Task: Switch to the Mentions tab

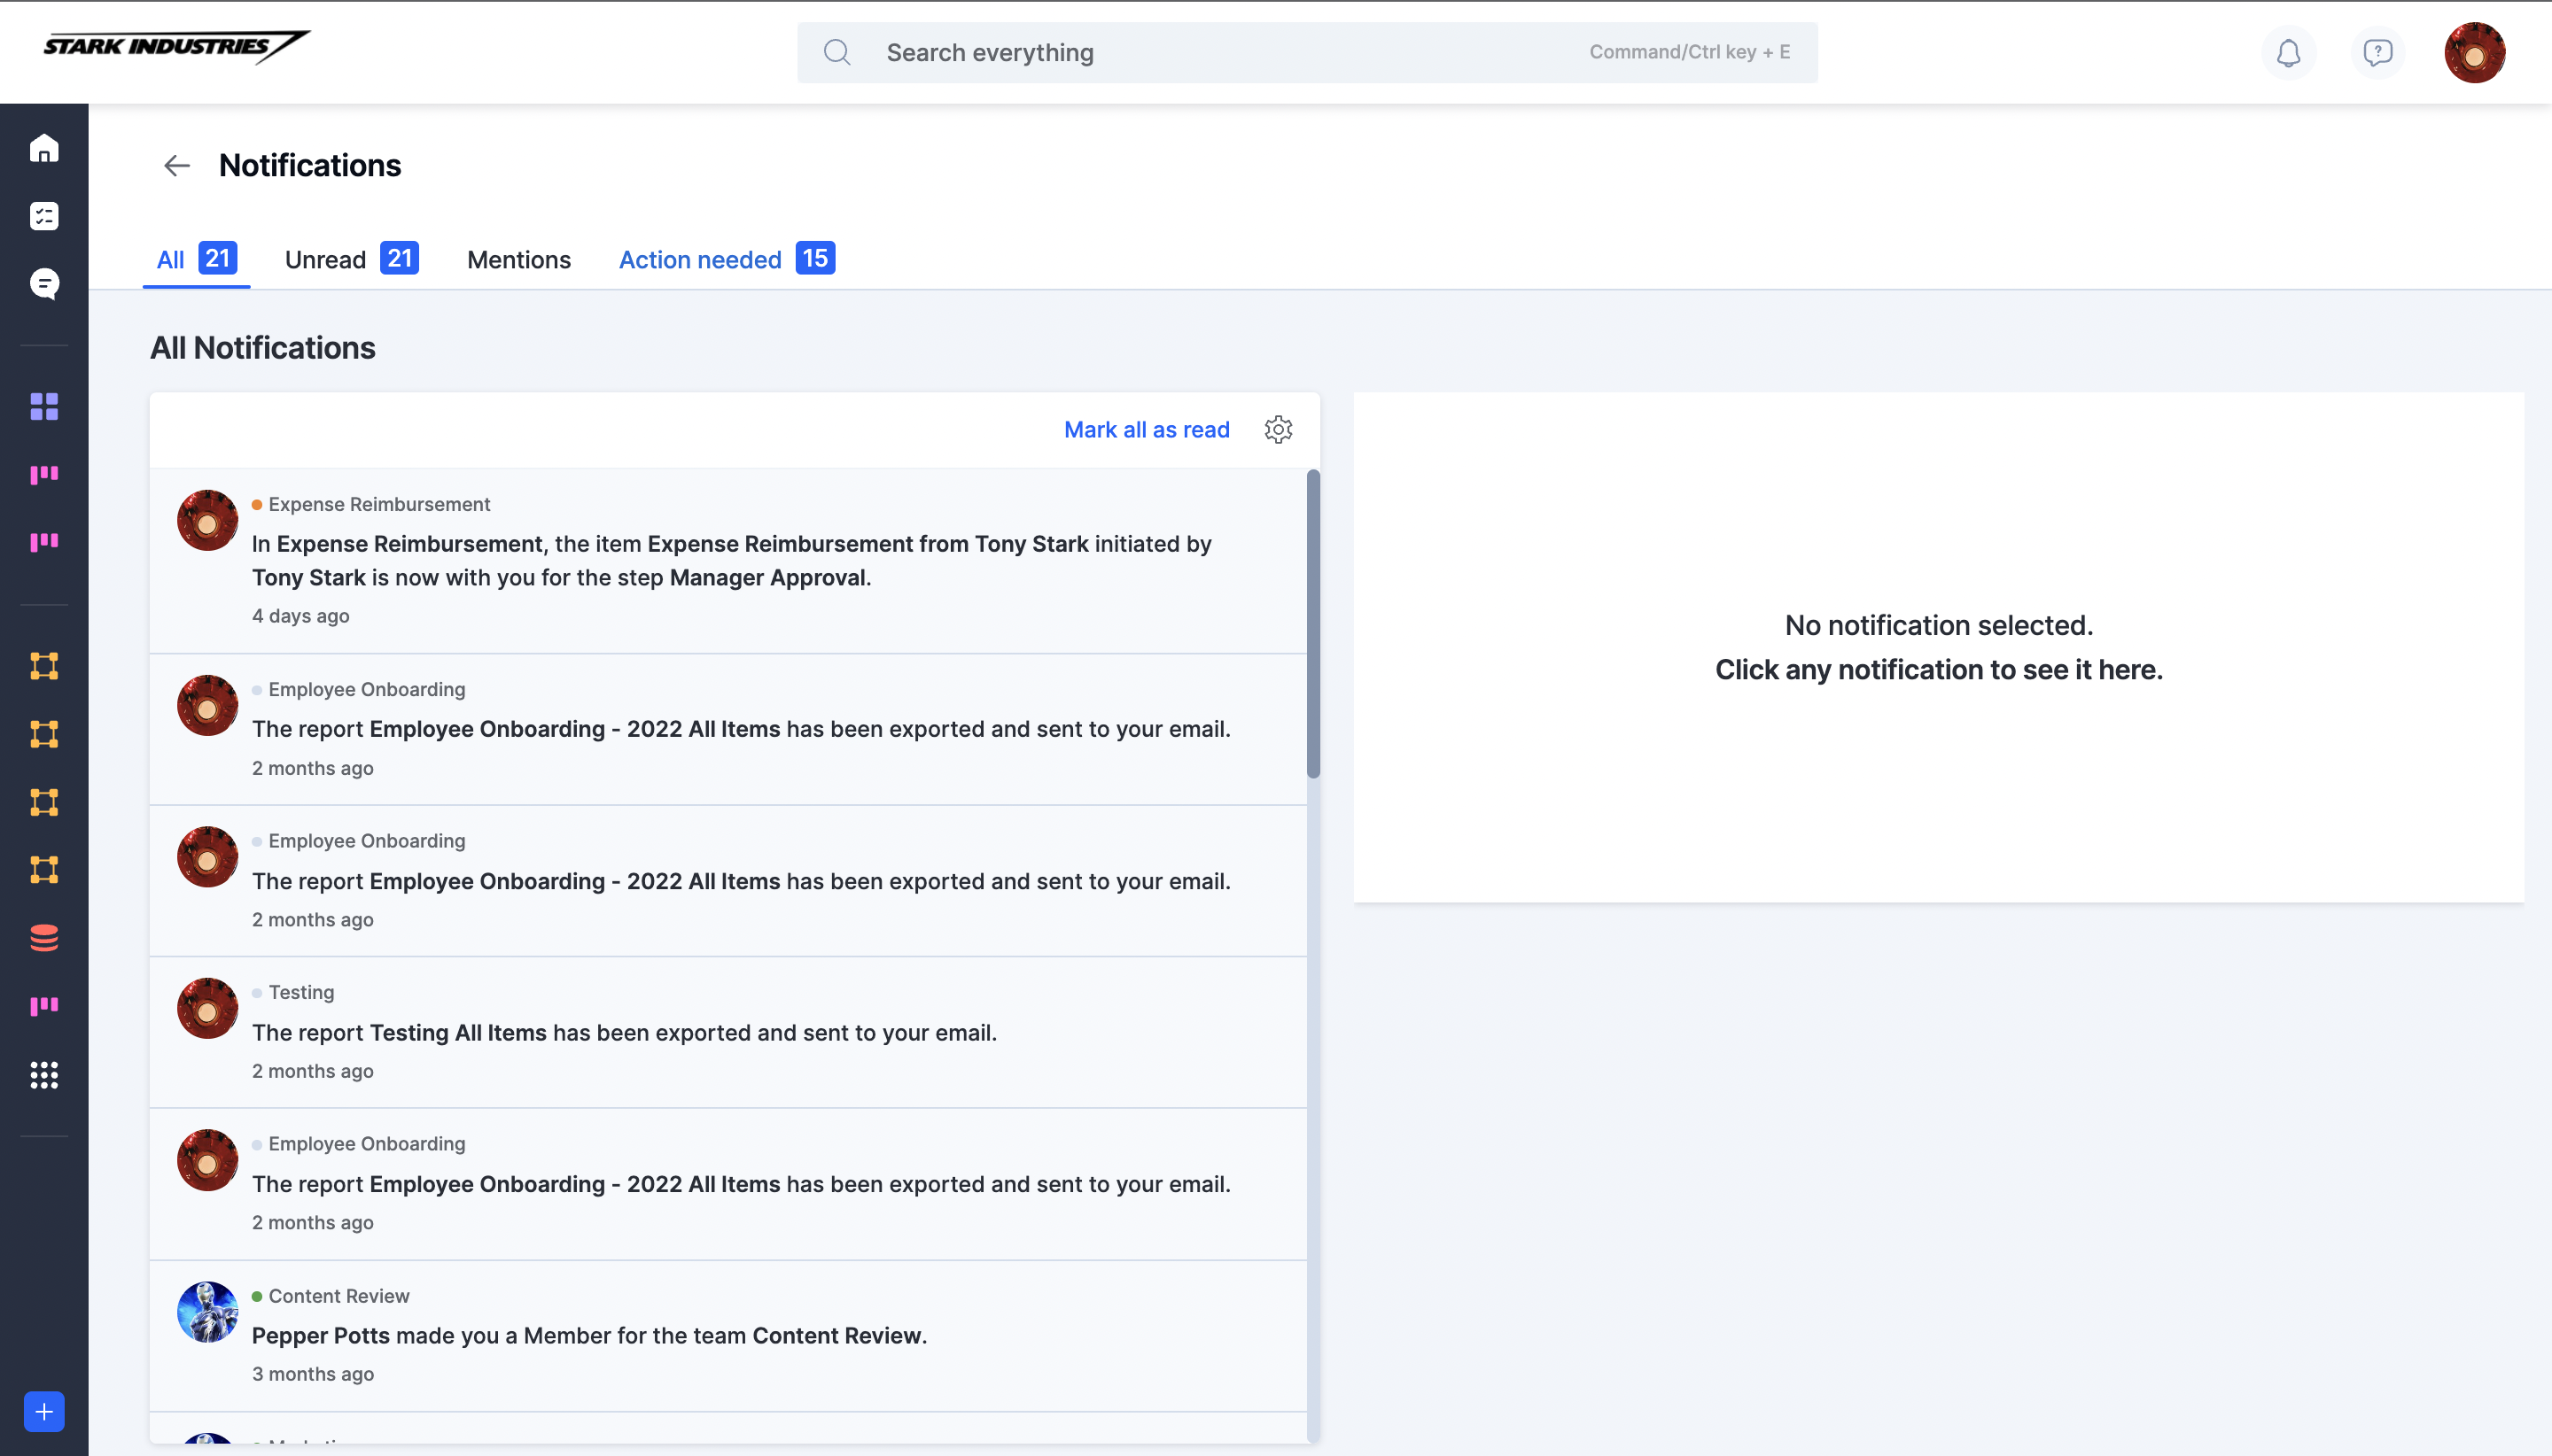Action: [x=519, y=259]
